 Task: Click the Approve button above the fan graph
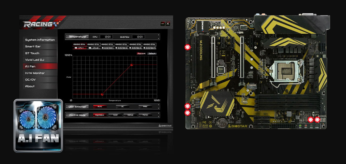141,53
